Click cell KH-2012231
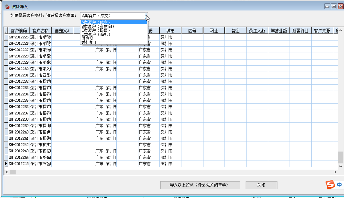 (x=19, y=75)
